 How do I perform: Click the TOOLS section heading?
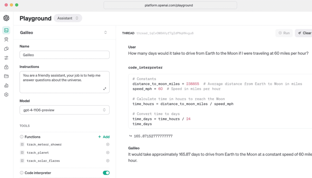[x=25, y=126]
